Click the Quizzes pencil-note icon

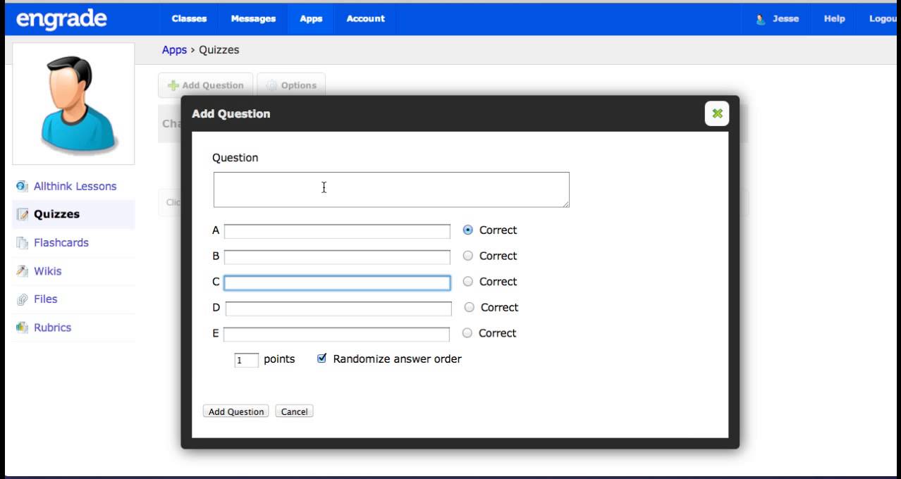(23, 215)
